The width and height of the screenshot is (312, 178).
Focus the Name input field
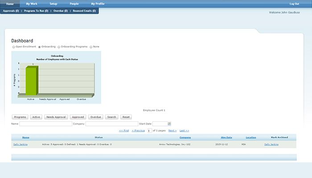(46, 124)
